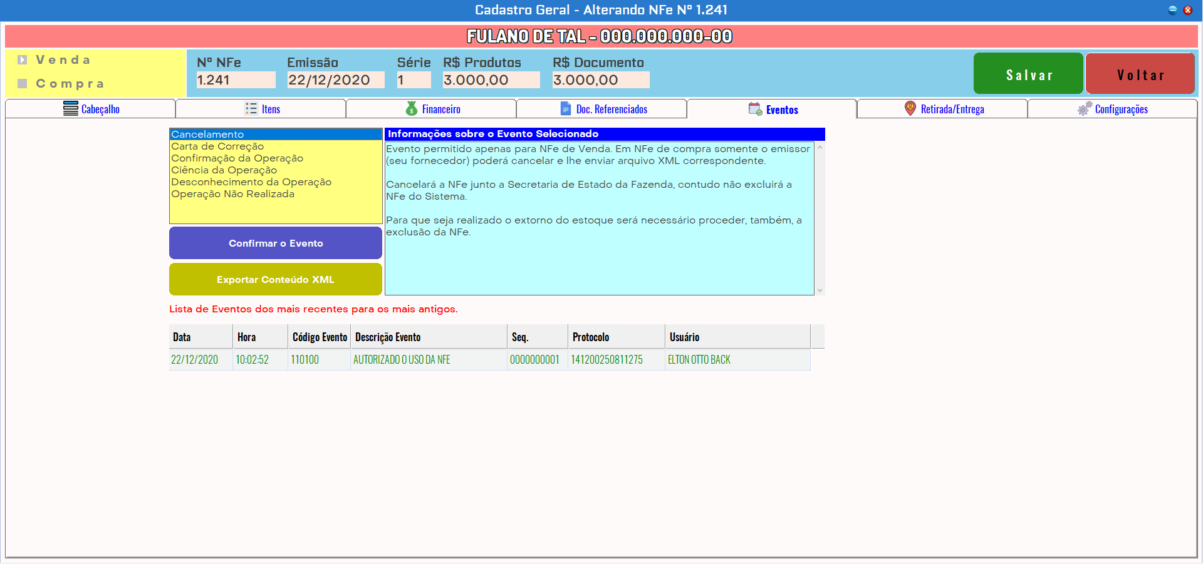Select Carta de Correção in event list
This screenshot has width=1203, height=564.
217,146
